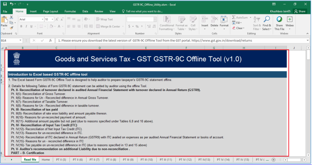Click the Insert Function fx icon
This screenshot has width=312, height=165.
point(50,41)
